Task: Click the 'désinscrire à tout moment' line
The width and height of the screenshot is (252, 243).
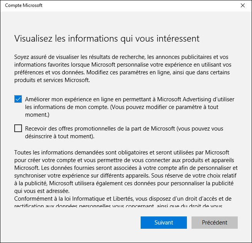Action: click(x=60, y=136)
